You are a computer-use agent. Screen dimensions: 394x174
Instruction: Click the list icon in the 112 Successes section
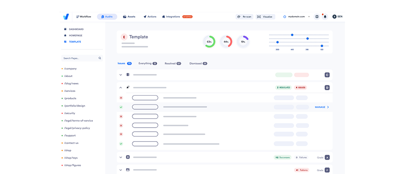coord(128,157)
